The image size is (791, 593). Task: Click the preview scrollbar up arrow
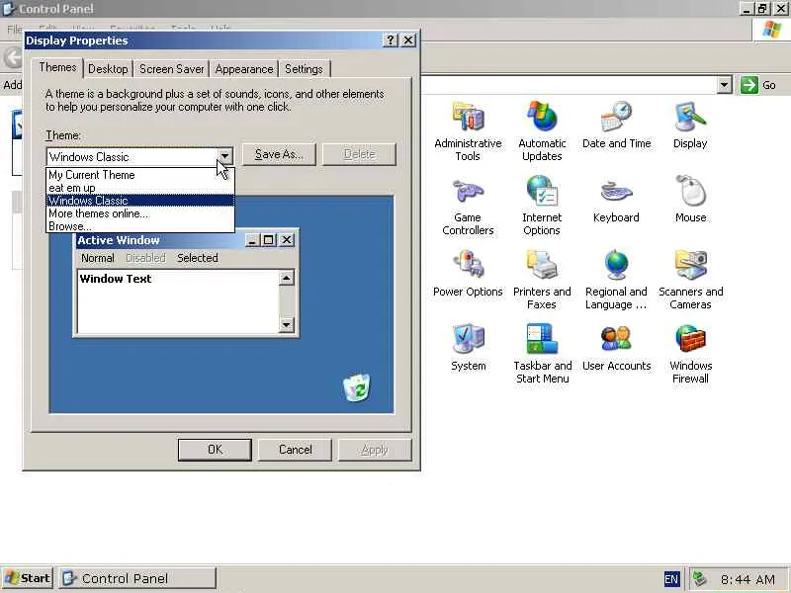click(287, 278)
